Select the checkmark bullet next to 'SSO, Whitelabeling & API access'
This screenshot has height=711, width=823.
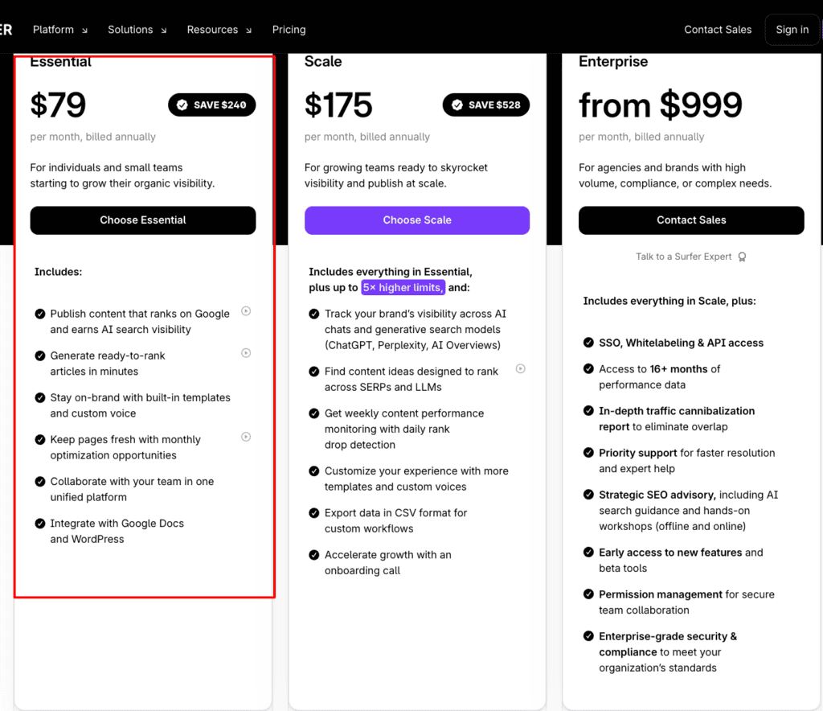pos(588,343)
